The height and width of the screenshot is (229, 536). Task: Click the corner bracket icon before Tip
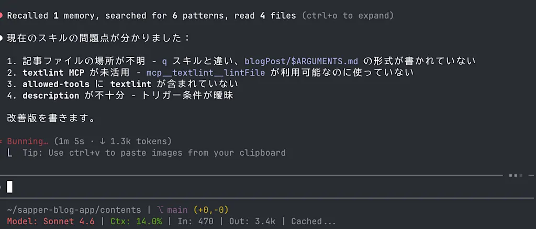[9, 153]
